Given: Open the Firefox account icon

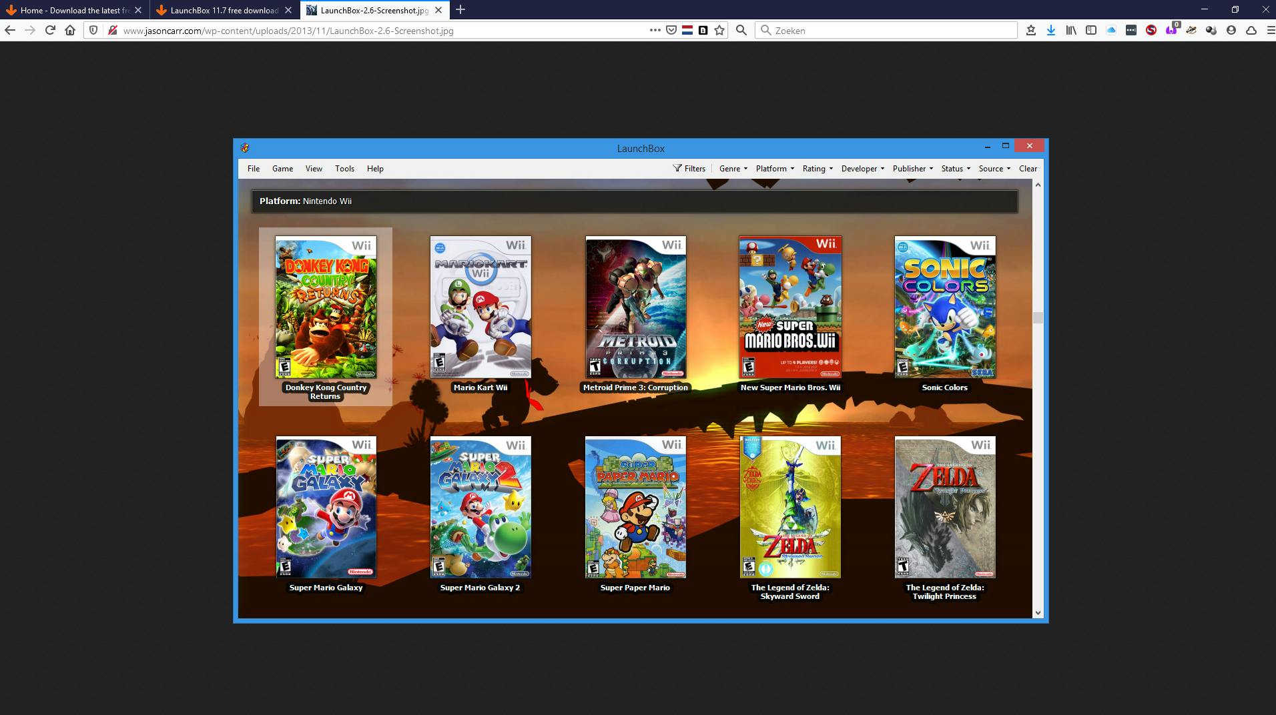Looking at the screenshot, I should 1231,30.
